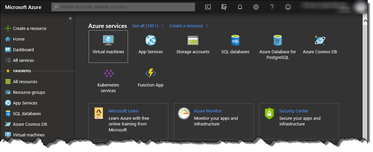Focus the search resources, services, and docs box
This screenshot has width=373, height=152.
[123, 7]
